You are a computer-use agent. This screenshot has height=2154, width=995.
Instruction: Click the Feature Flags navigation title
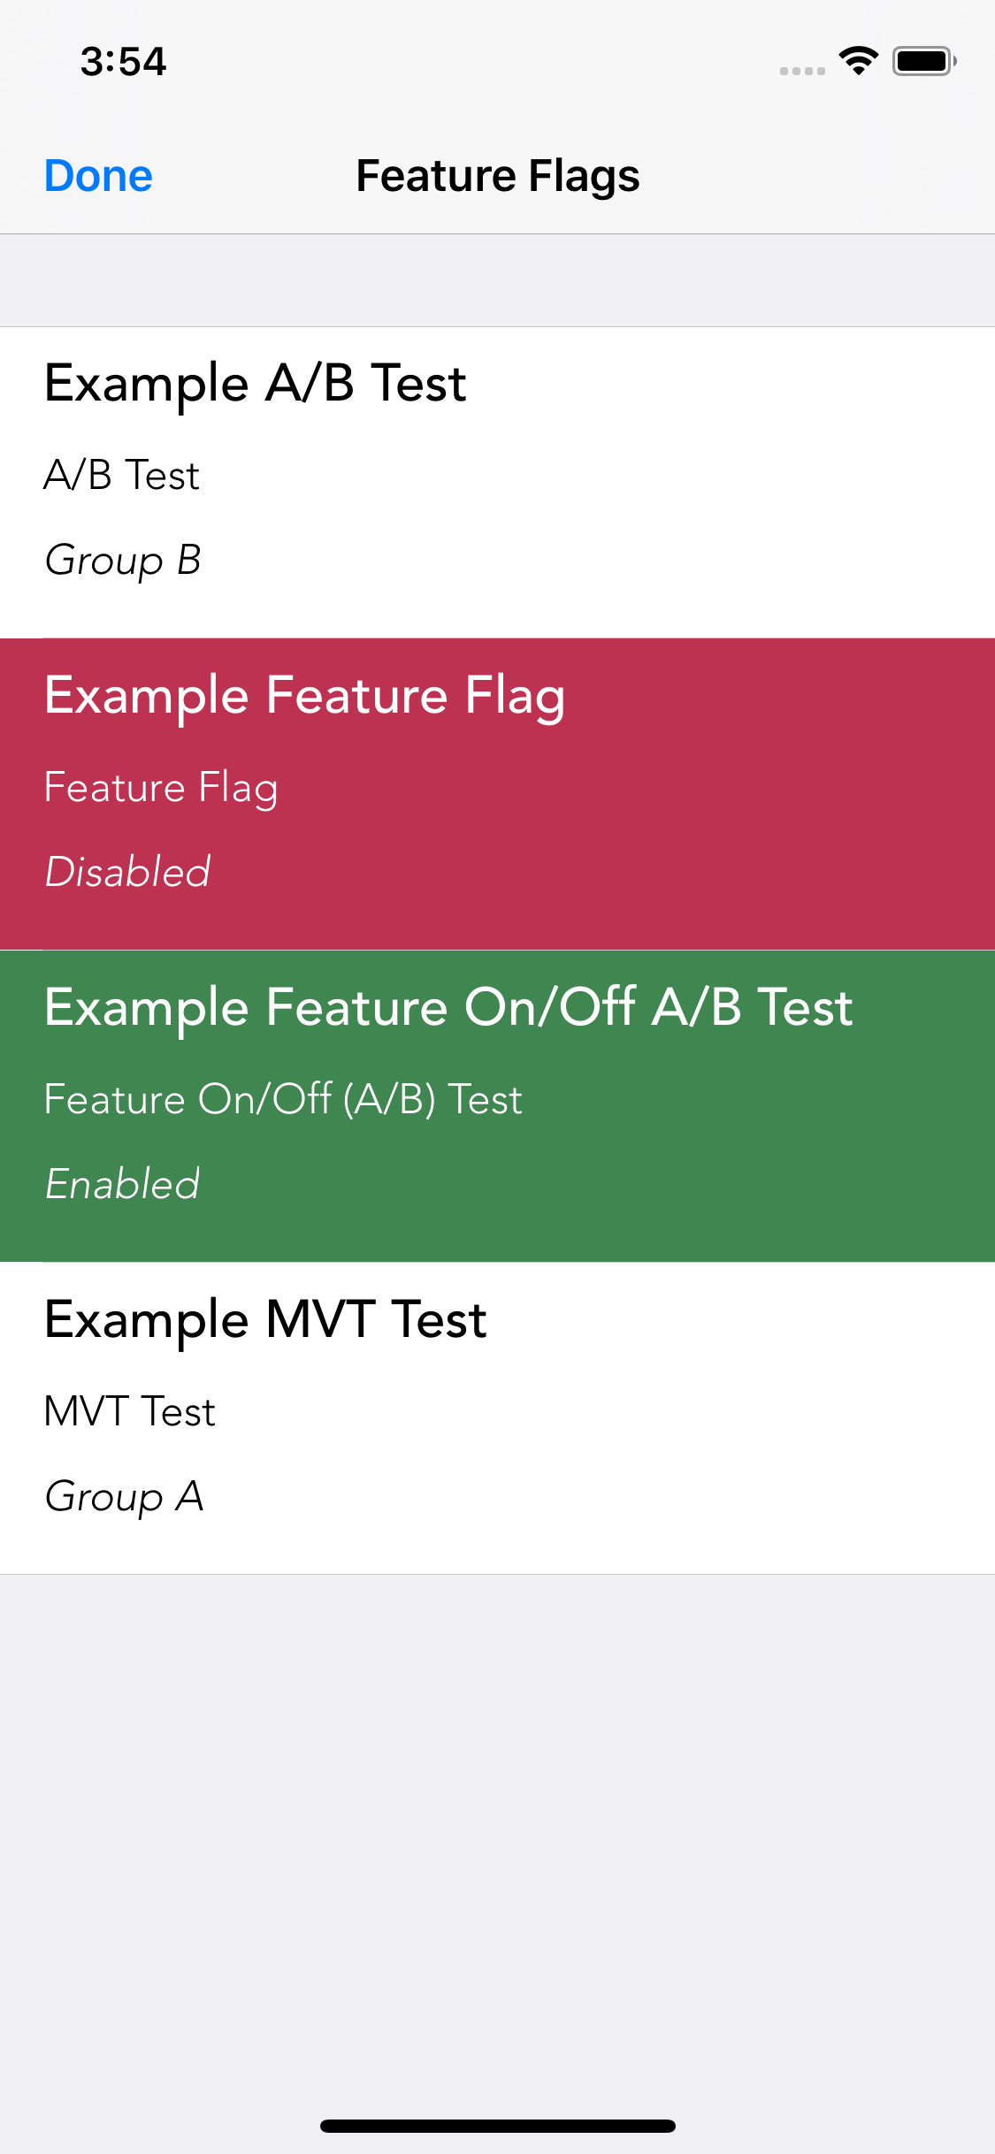pyautogui.click(x=498, y=176)
